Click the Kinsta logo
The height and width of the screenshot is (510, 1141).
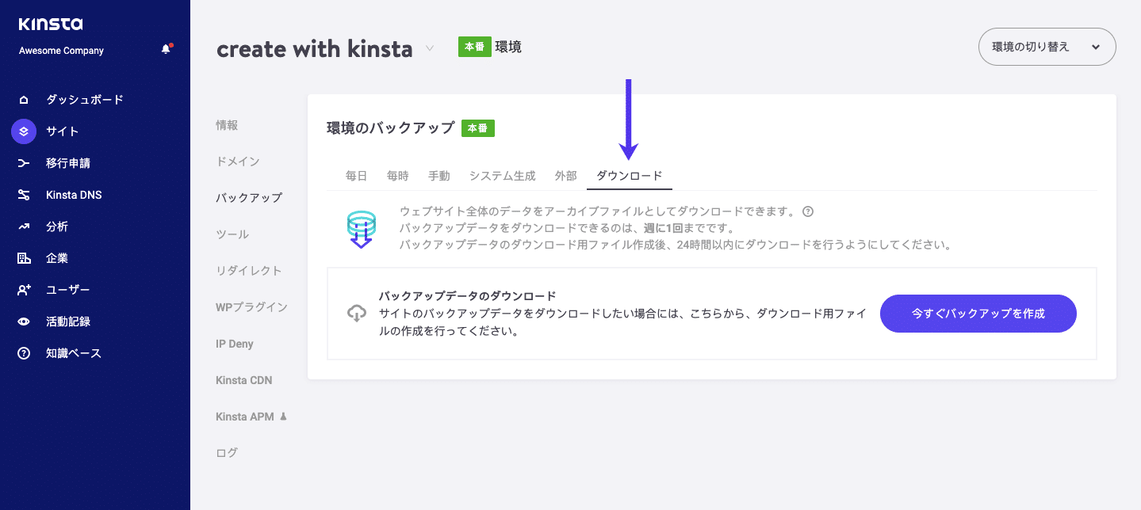point(51,24)
